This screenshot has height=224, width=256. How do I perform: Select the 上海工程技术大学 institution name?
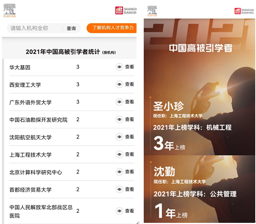[30, 155]
